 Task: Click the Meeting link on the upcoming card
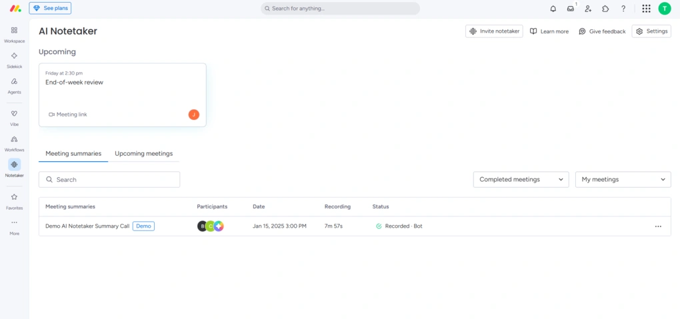click(67, 115)
